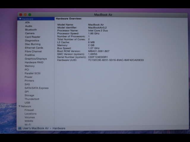Select Audio in the sidebar

coord(28,26)
